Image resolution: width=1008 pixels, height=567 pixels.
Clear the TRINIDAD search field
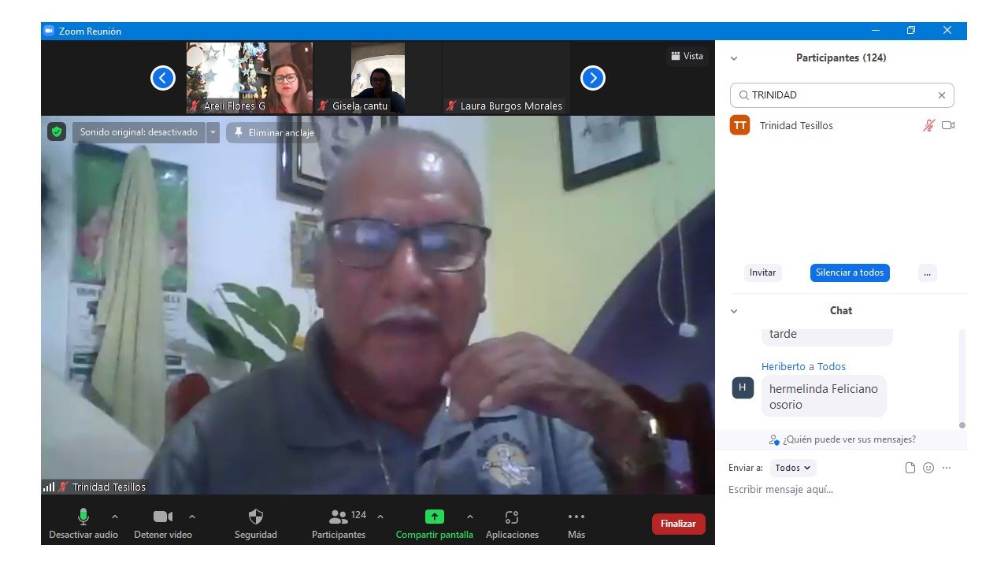tap(941, 95)
